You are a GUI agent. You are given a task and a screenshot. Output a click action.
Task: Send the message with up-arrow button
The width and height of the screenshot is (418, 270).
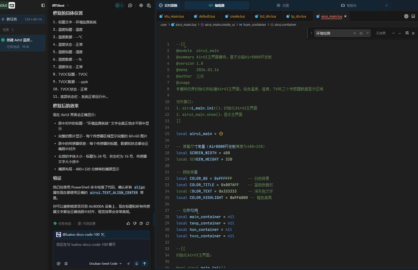[145, 264]
